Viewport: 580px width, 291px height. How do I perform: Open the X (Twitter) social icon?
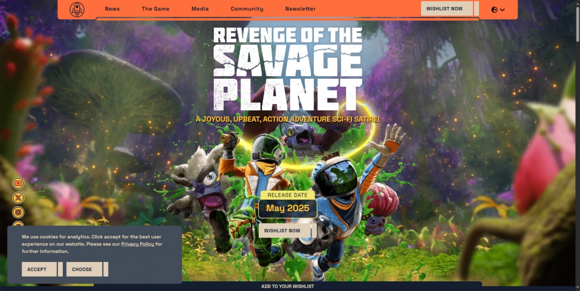tap(19, 198)
